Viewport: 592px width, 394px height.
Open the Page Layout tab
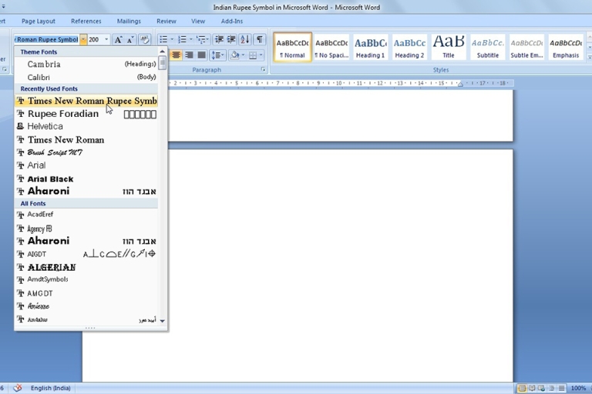38,21
